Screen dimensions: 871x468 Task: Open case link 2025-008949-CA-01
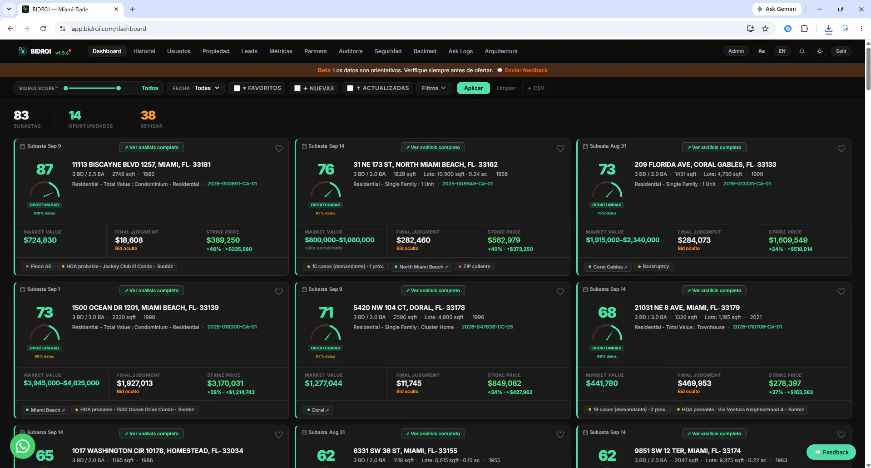(x=467, y=184)
